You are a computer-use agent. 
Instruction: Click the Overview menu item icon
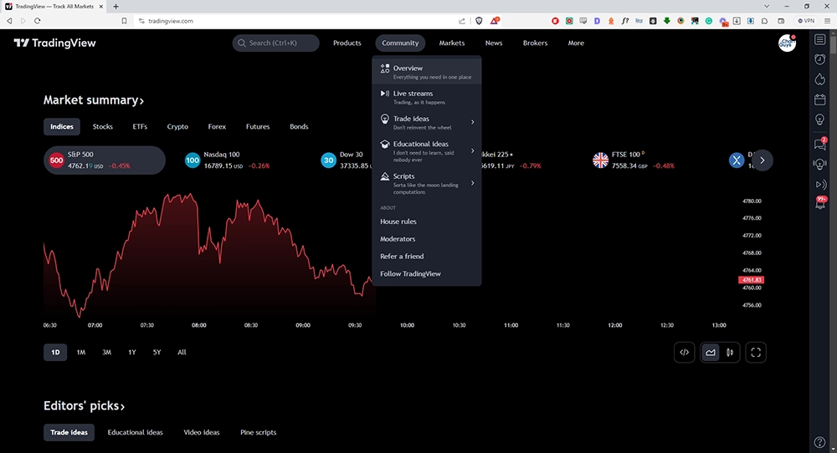[385, 69]
